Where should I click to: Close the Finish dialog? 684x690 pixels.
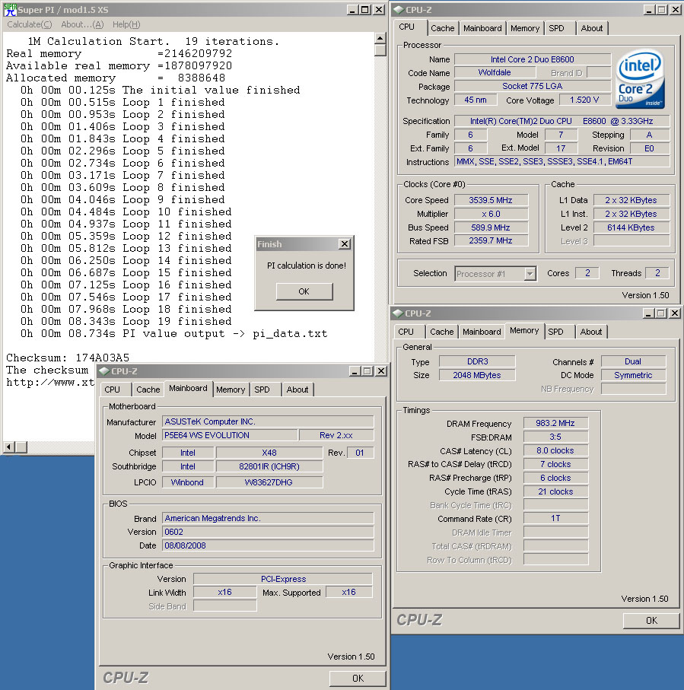point(345,243)
